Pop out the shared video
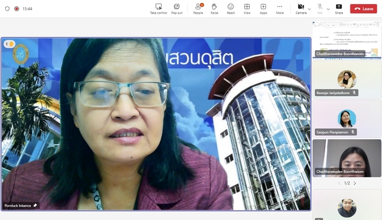The height and width of the screenshot is (220, 382). [177, 9]
